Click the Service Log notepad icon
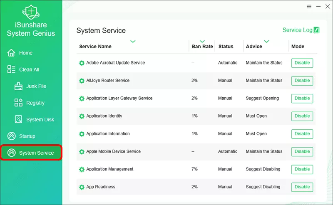The height and width of the screenshot is (205, 333). (x=316, y=30)
